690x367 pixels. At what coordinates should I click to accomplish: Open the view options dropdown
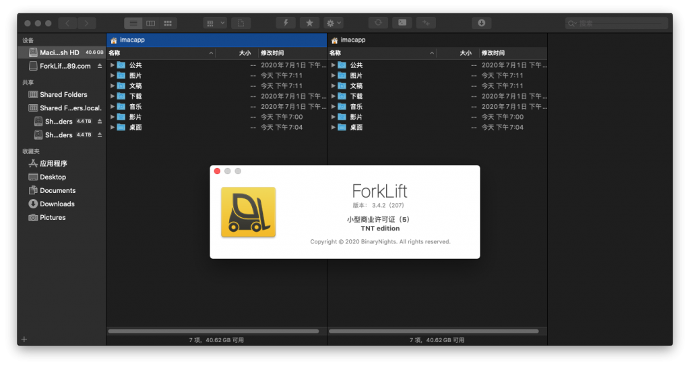coord(215,24)
